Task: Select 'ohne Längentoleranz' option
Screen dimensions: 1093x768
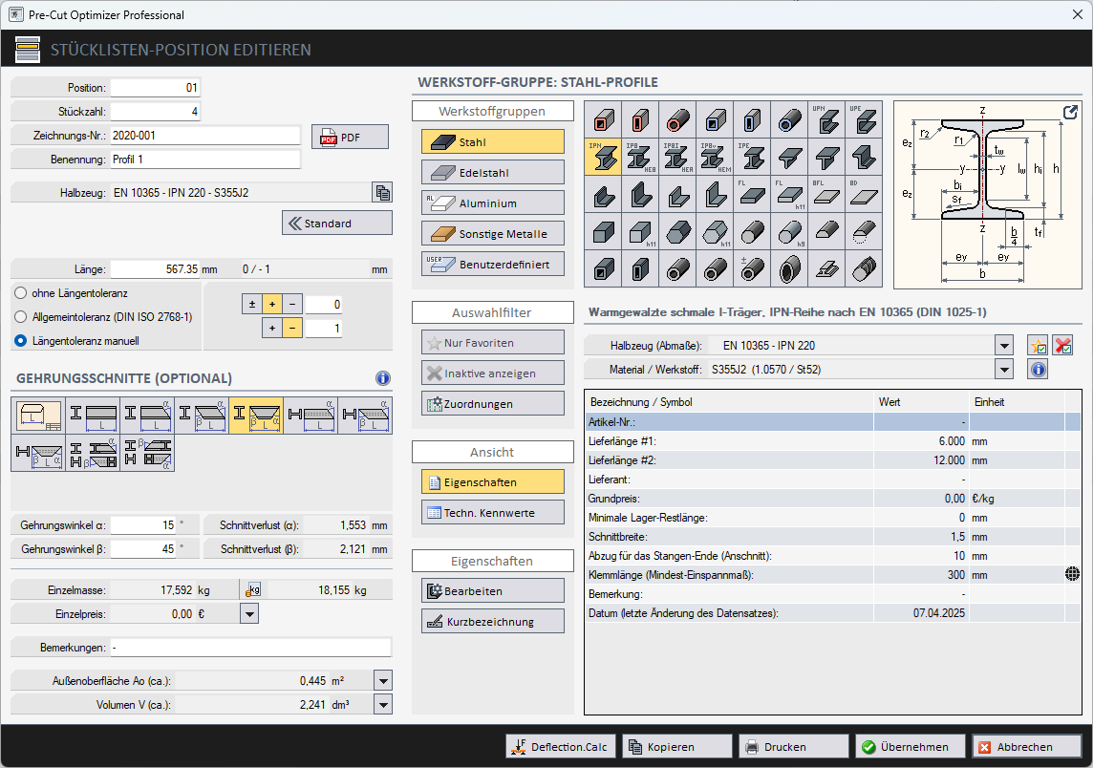Action: 22,293
